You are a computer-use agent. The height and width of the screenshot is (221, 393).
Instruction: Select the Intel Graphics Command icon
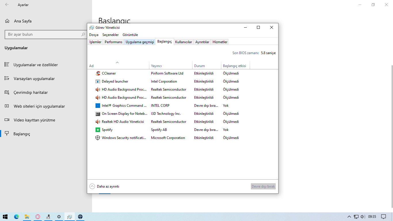98,106
